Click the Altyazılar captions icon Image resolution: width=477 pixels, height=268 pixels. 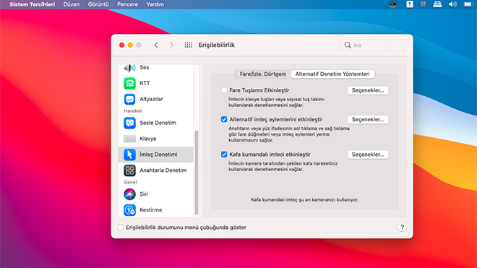[x=129, y=99]
